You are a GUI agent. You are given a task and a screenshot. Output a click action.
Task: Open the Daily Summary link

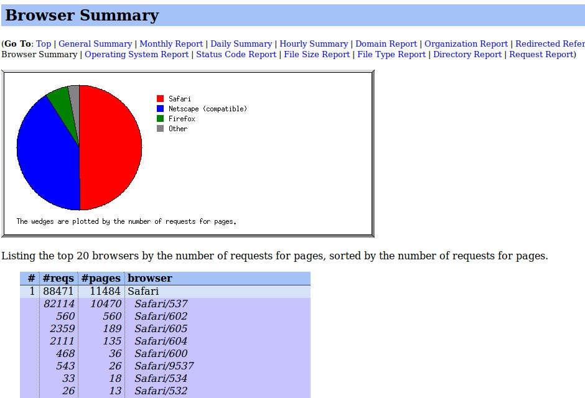[241, 44]
